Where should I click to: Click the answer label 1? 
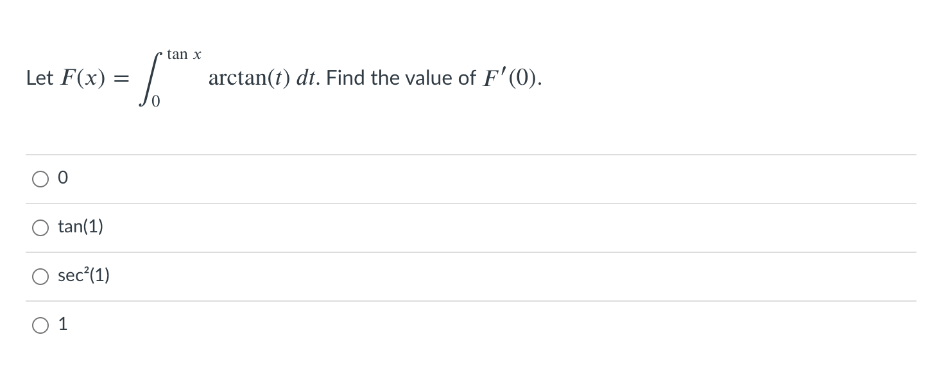[x=63, y=324]
